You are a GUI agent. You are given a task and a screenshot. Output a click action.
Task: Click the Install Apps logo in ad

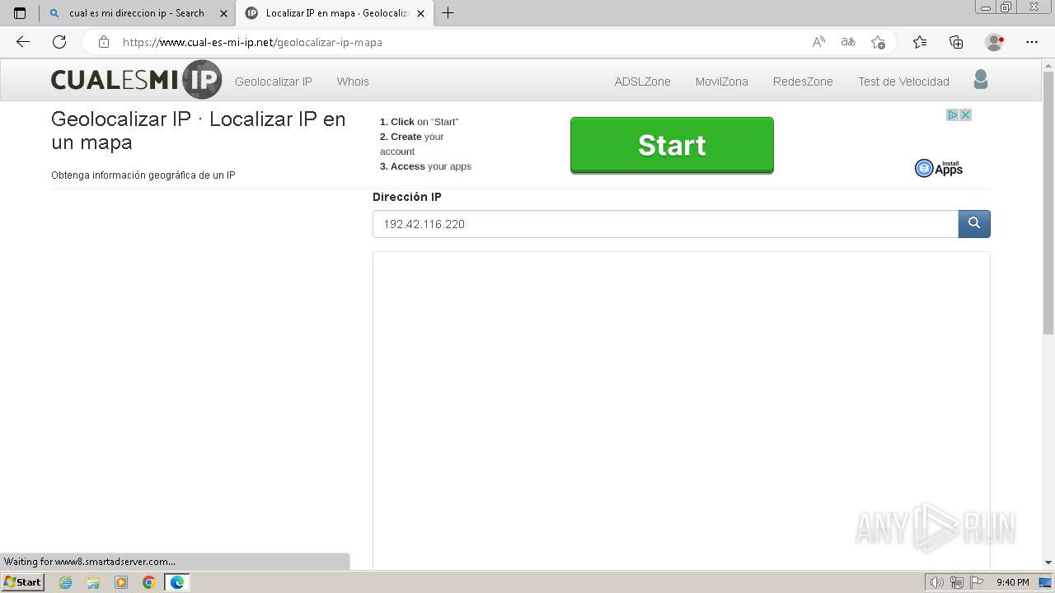(939, 168)
